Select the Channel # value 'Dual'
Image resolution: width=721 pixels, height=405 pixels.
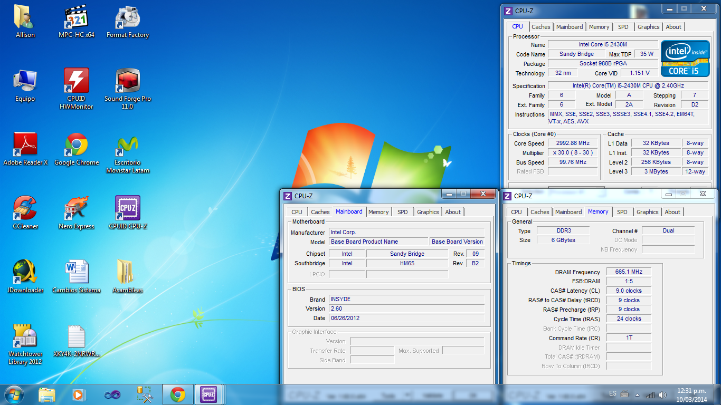pos(668,230)
